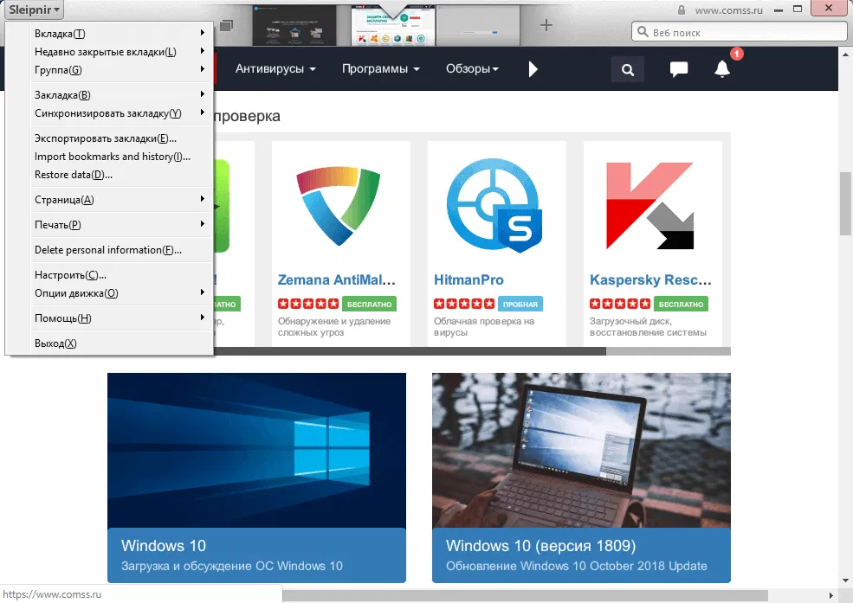Open the Kaspersky Resc... link
Screen dimensions: 853x603
point(650,279)
